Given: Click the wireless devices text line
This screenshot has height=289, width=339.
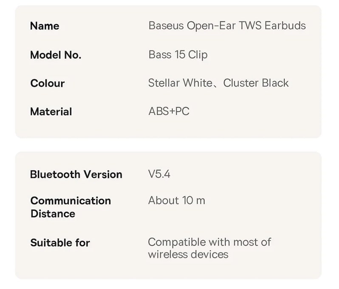Looking at the screenshot, I should click(188, 255).
